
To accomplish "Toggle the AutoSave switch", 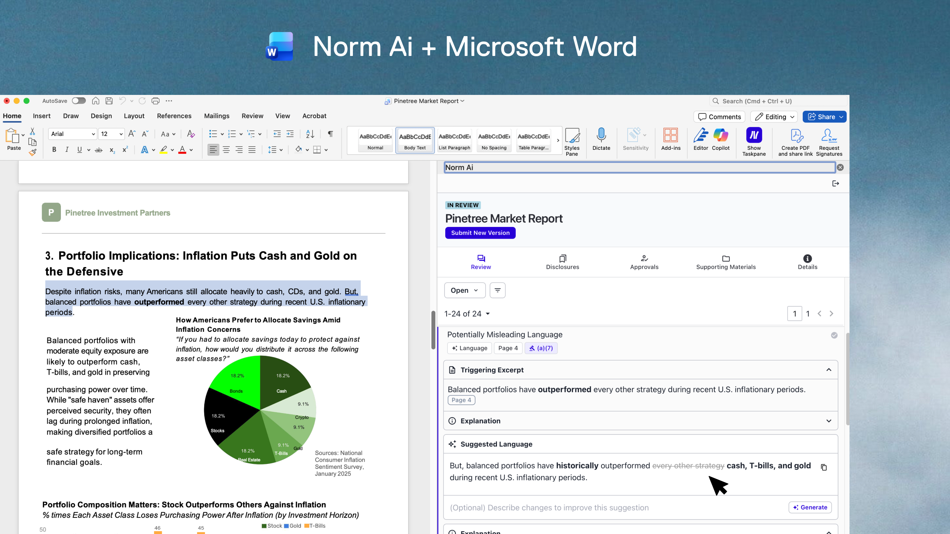I will pos(79,101).
